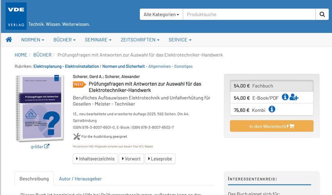This screenshot has width=332, height=195.
Task: Click the Technik. Wissen. Weiterwissen. slogan
Action: [x=59, y=24]
